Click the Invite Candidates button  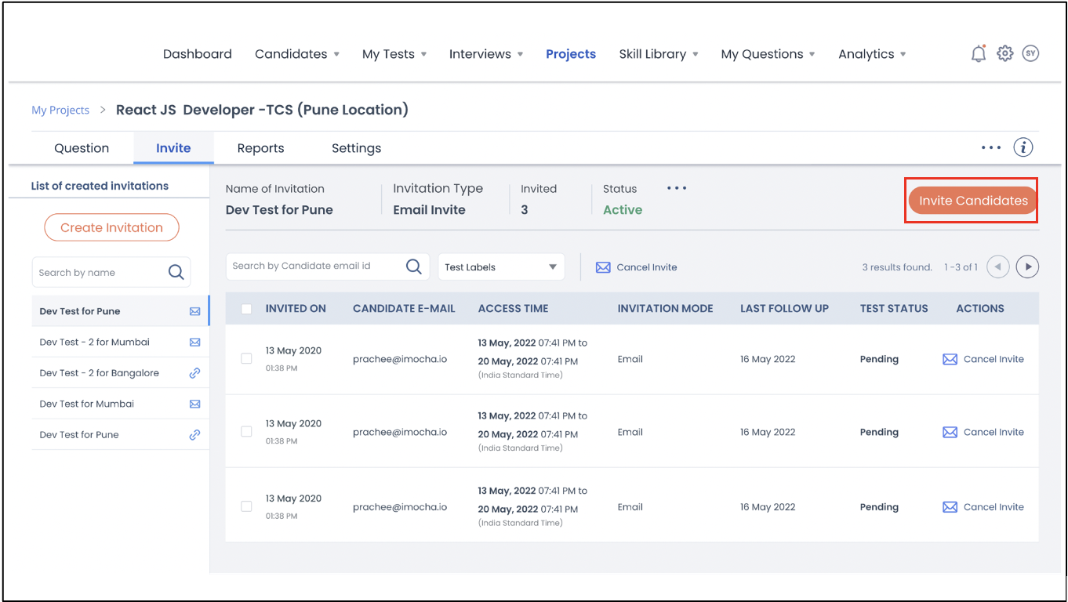[x=973, y=201]
